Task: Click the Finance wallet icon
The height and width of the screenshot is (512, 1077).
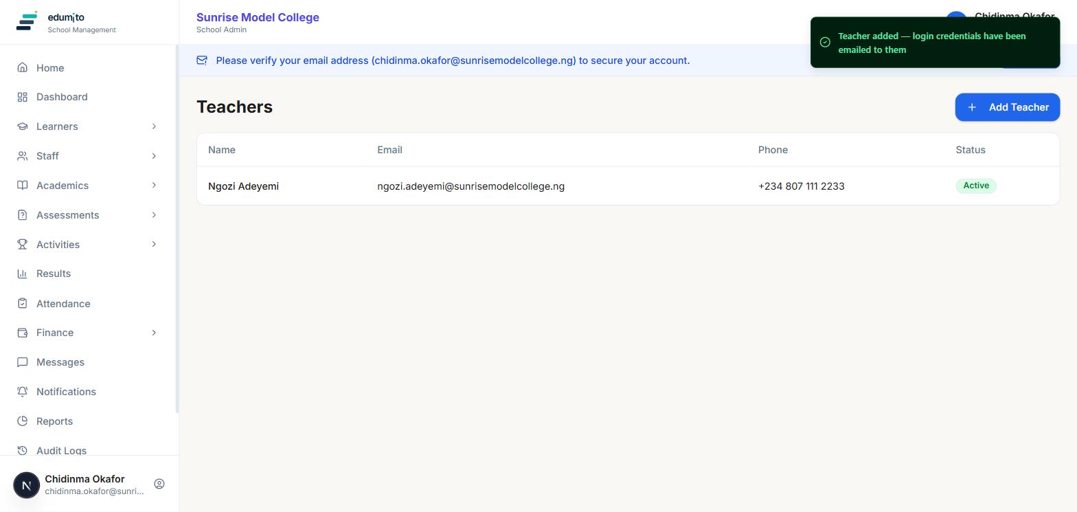Action: pos(23,333)
